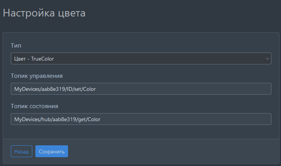Open the 'Цвет - TrueColor' type dropdown

click(x=141, y=59)
